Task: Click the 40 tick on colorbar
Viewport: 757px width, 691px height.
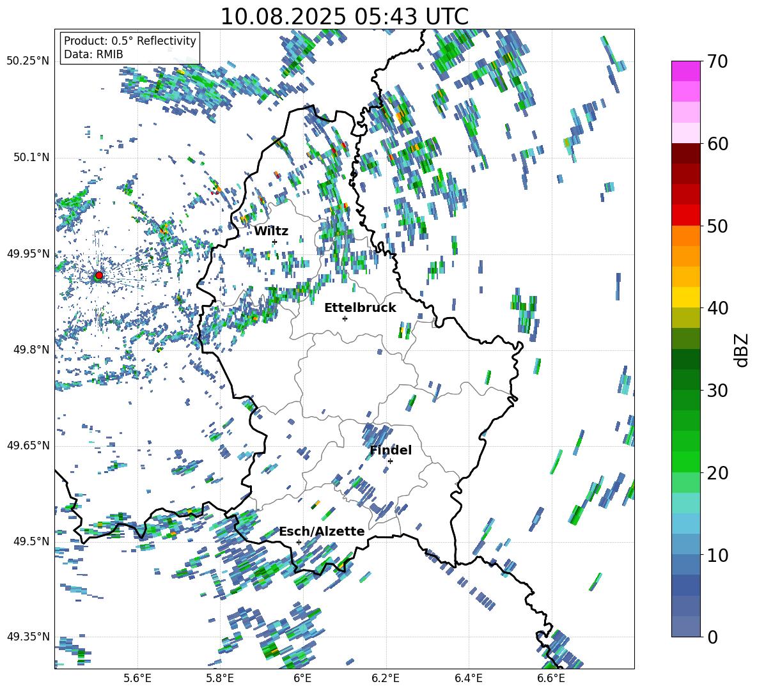Action: 717,308
